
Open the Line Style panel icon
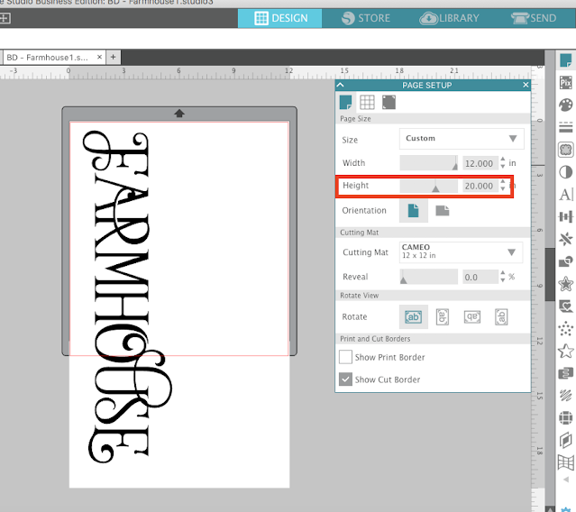pos(566,127)
